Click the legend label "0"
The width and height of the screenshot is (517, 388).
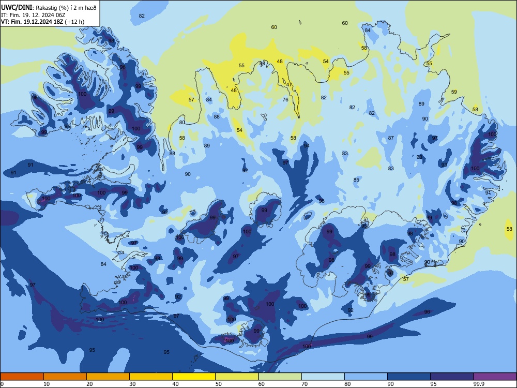2,384
